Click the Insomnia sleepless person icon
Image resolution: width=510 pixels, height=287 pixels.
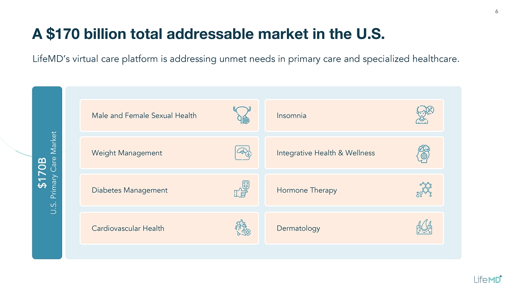[x=425, y=115]
